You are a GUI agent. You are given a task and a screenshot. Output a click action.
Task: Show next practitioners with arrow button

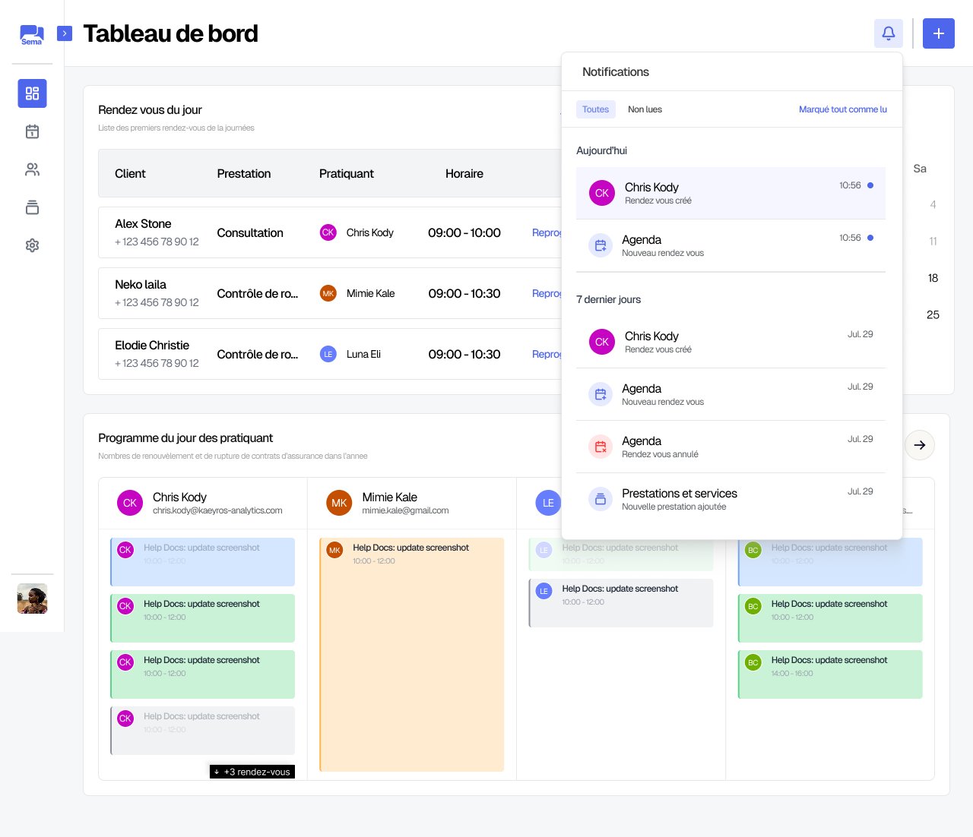tap(919, 445)
